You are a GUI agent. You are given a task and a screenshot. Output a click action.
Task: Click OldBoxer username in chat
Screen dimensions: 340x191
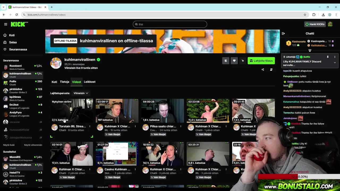[292, 82]
